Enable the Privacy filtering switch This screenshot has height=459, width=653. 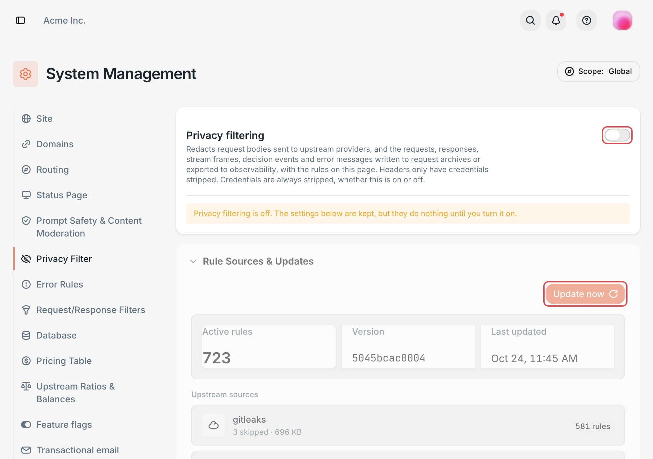617,135
